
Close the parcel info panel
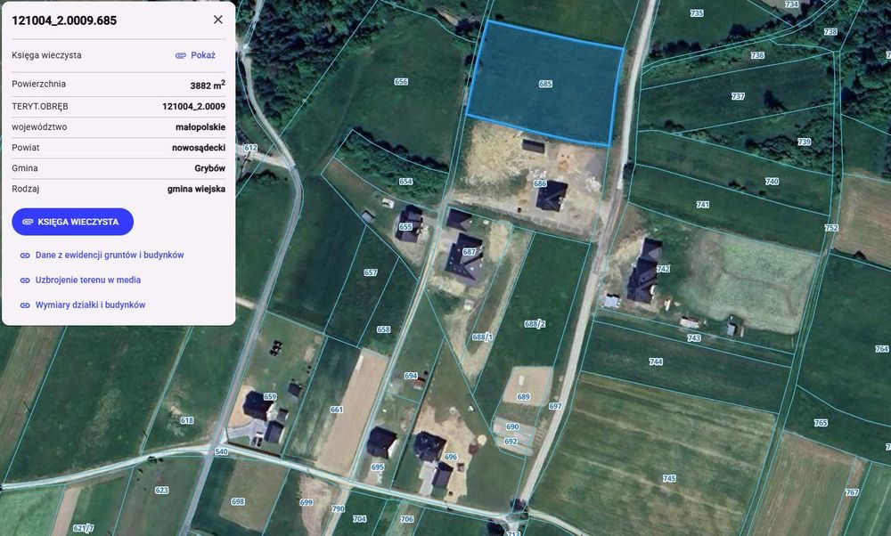tap(217, 20)
